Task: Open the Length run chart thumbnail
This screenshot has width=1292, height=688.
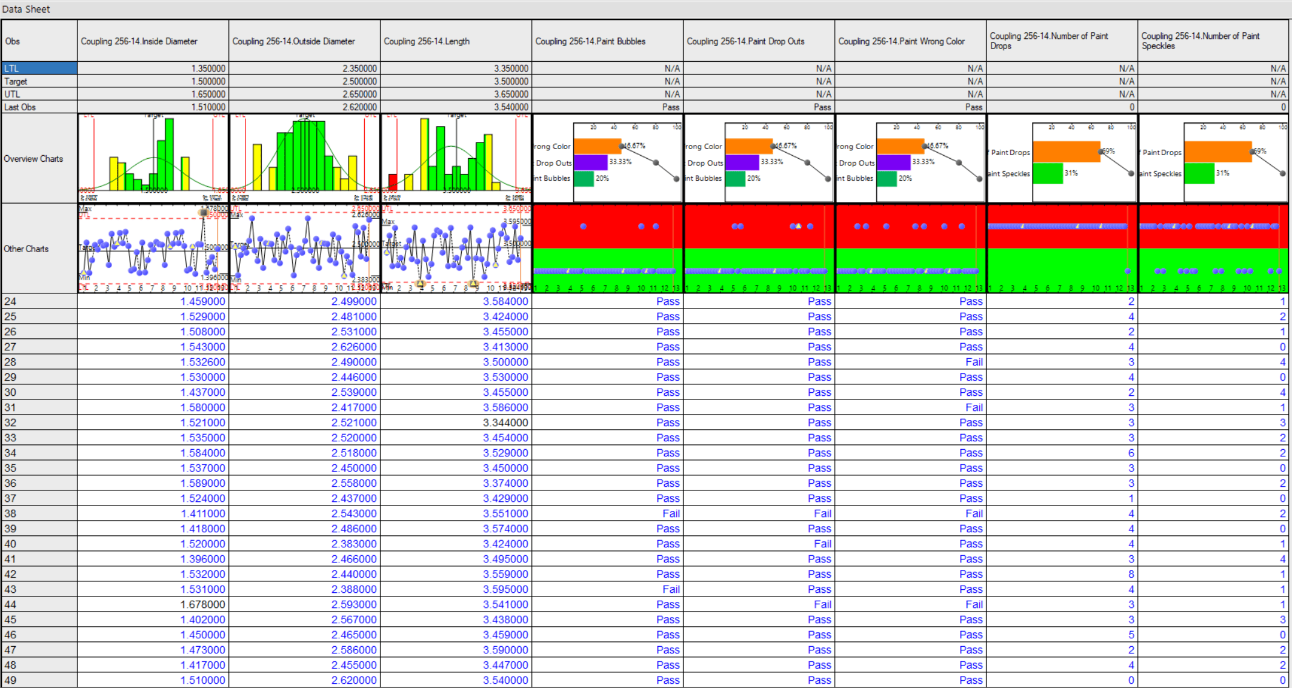Action: [456, 249]
